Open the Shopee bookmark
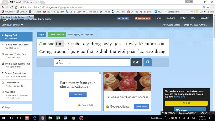Image resolution: width=215 pixels, height=121 pixels. click(132, 12)
